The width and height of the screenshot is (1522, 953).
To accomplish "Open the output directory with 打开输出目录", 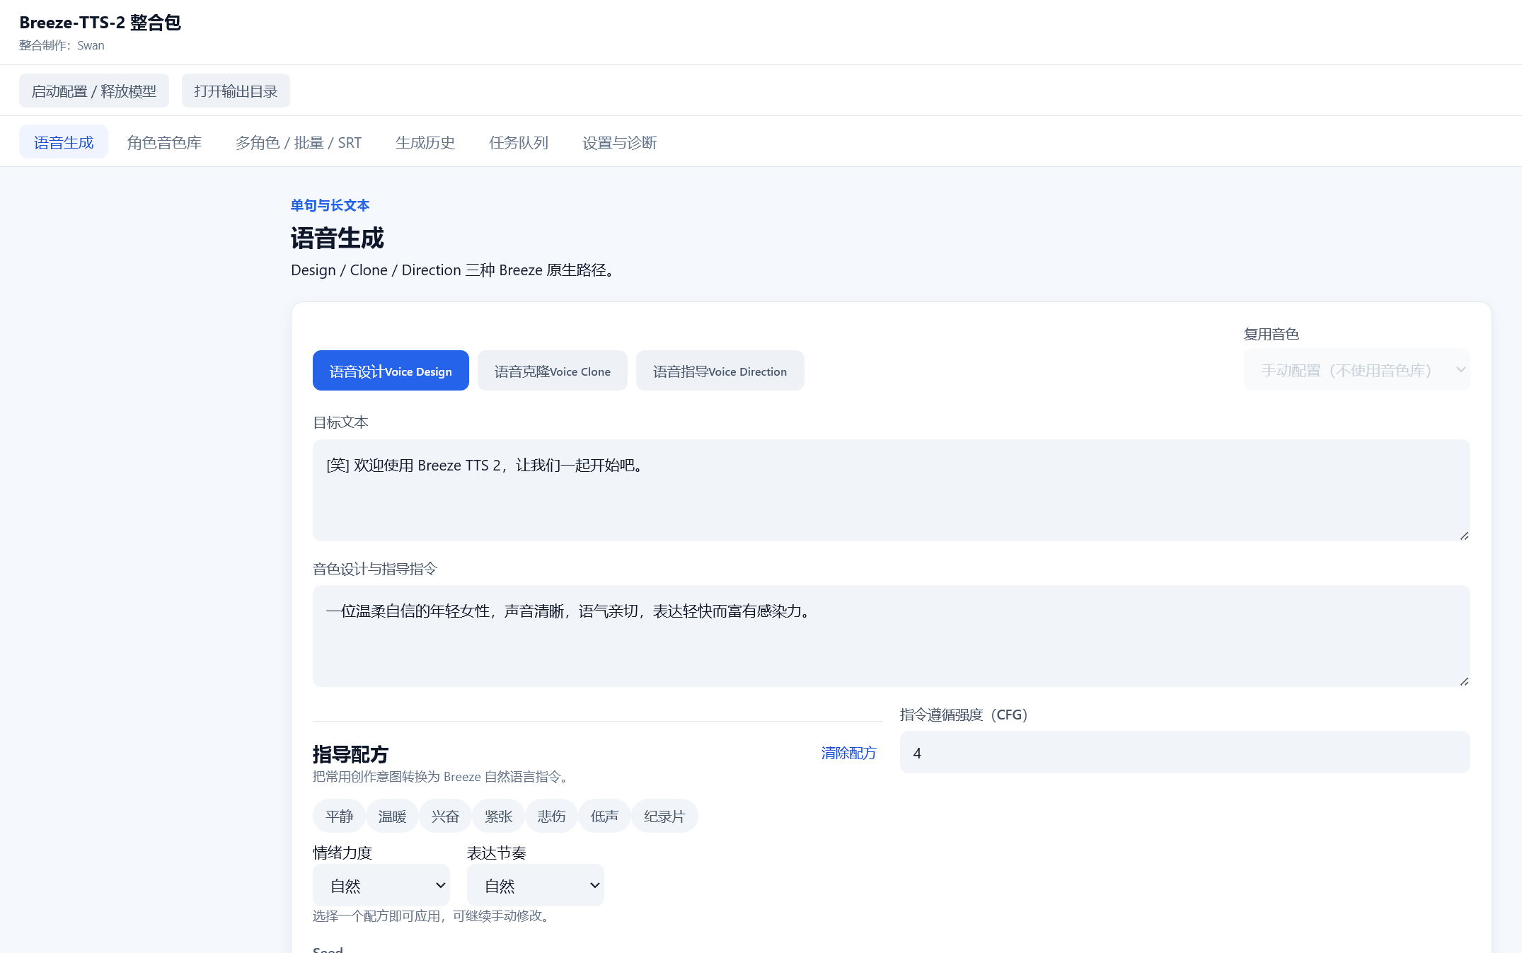I will click(236, 91).
